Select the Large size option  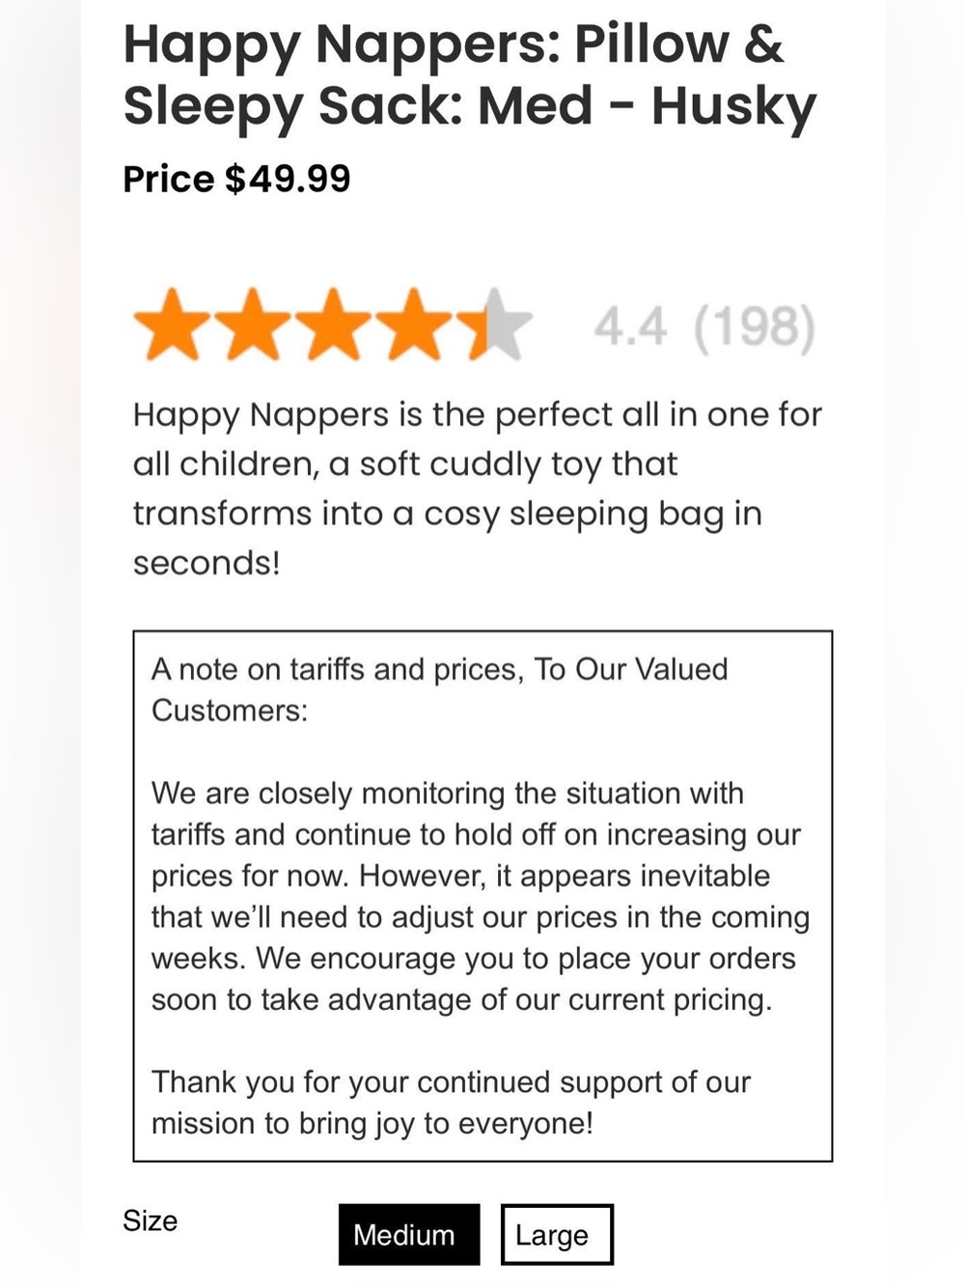pos(557,1234)
